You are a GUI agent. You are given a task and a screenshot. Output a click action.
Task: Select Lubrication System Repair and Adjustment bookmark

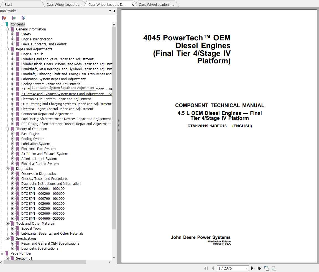53,79
